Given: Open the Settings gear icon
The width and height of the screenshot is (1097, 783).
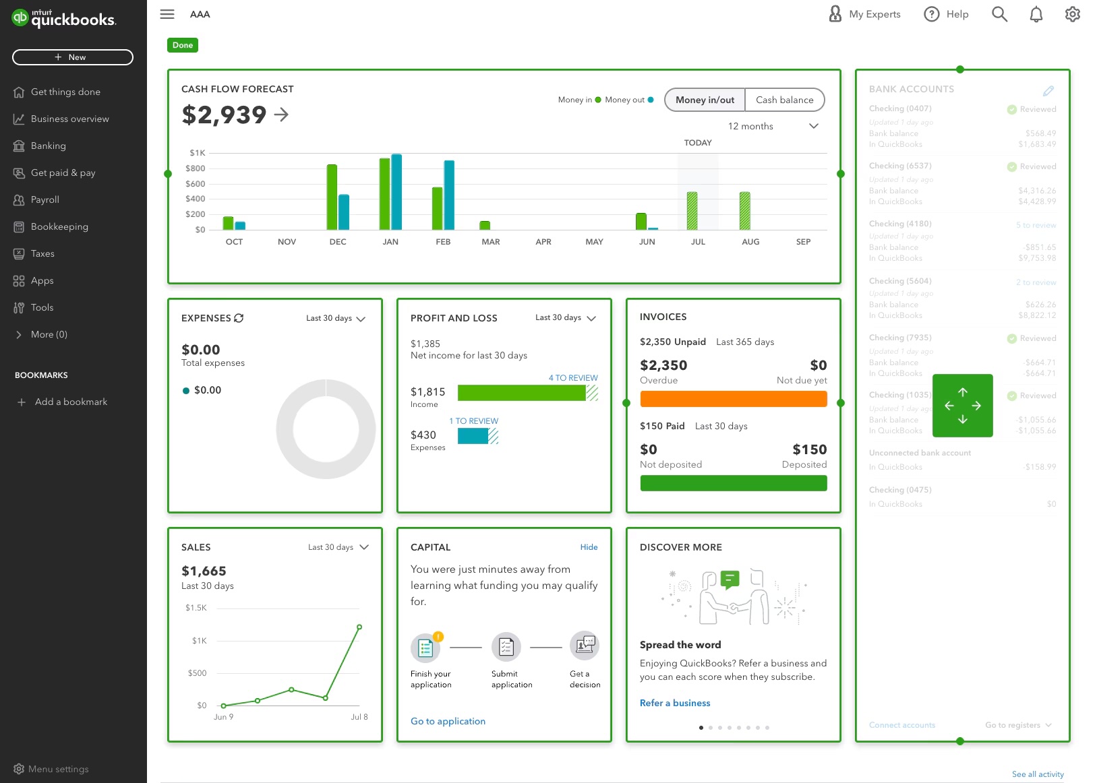Looking at the screenshot, I should coord(1073,13).
